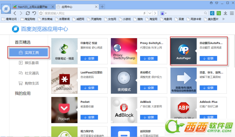Open 我的应用 in the sidebar
Screen dimensions: 235x137
click(x=23, y=93)
